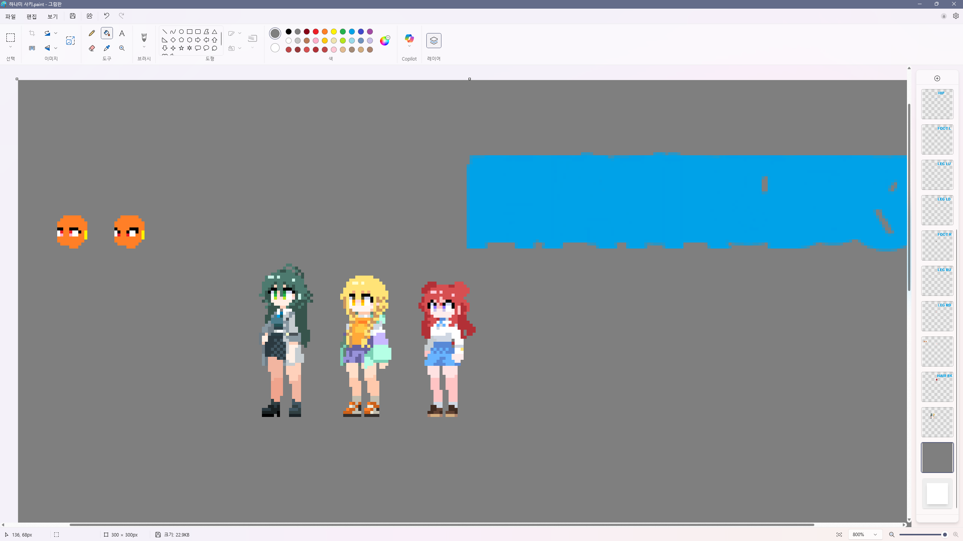The height and width of the screenshot is (541, 963).
Task: Activate the Magnifier zoom tool
Action: point(122,48)
